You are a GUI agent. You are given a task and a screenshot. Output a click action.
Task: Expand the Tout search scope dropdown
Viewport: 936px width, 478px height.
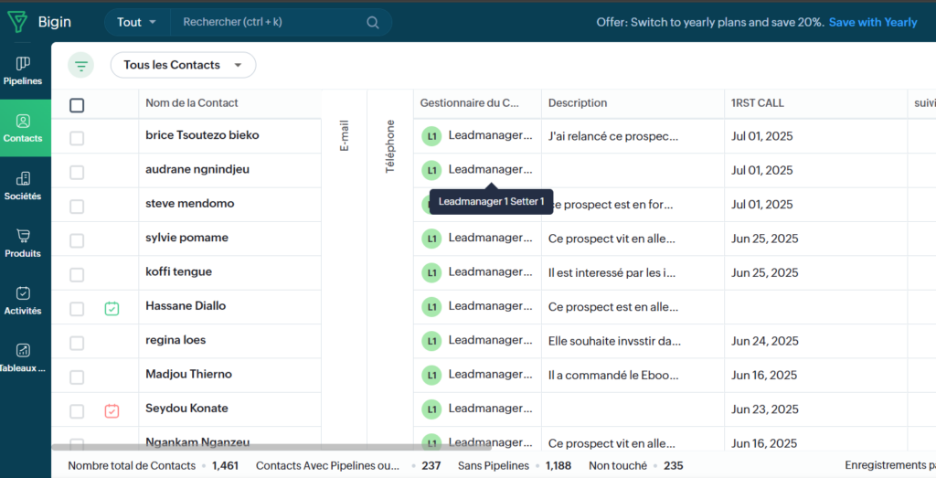click(x=137, y=22)
